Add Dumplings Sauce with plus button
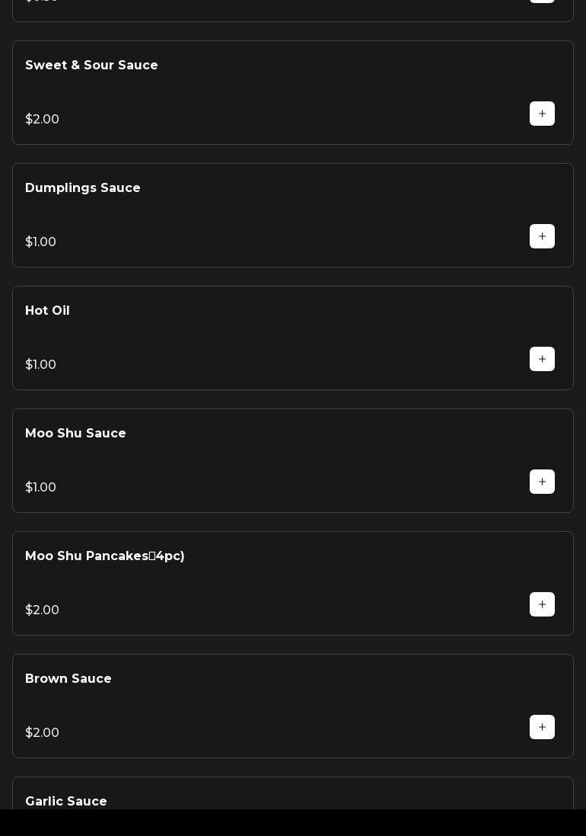This screenshot has height=836, width=586. 542,236
